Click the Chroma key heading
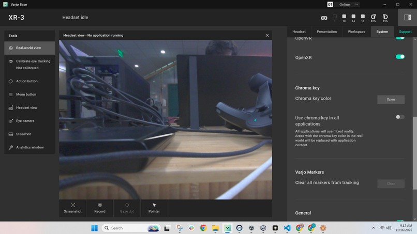 coord(307,88)
